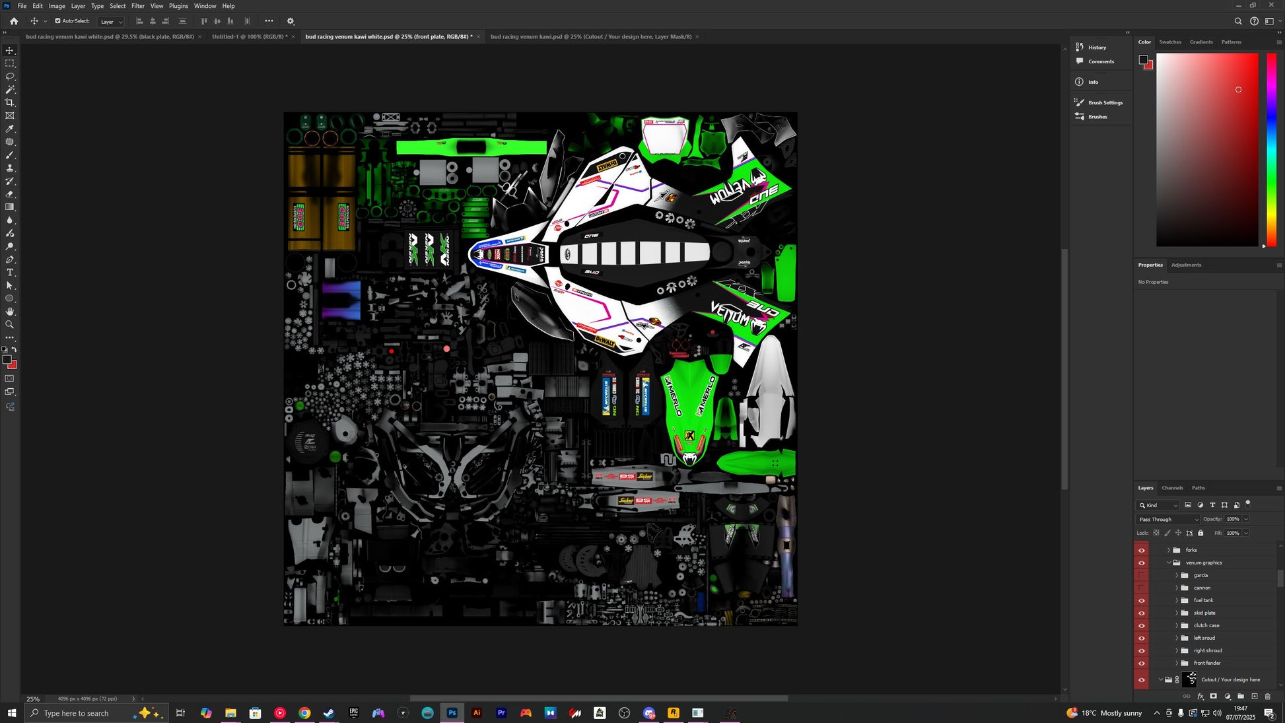Screen dimensions: 1285x723
Task: Open the Filter menu
Action: click(x=137, y=6)
